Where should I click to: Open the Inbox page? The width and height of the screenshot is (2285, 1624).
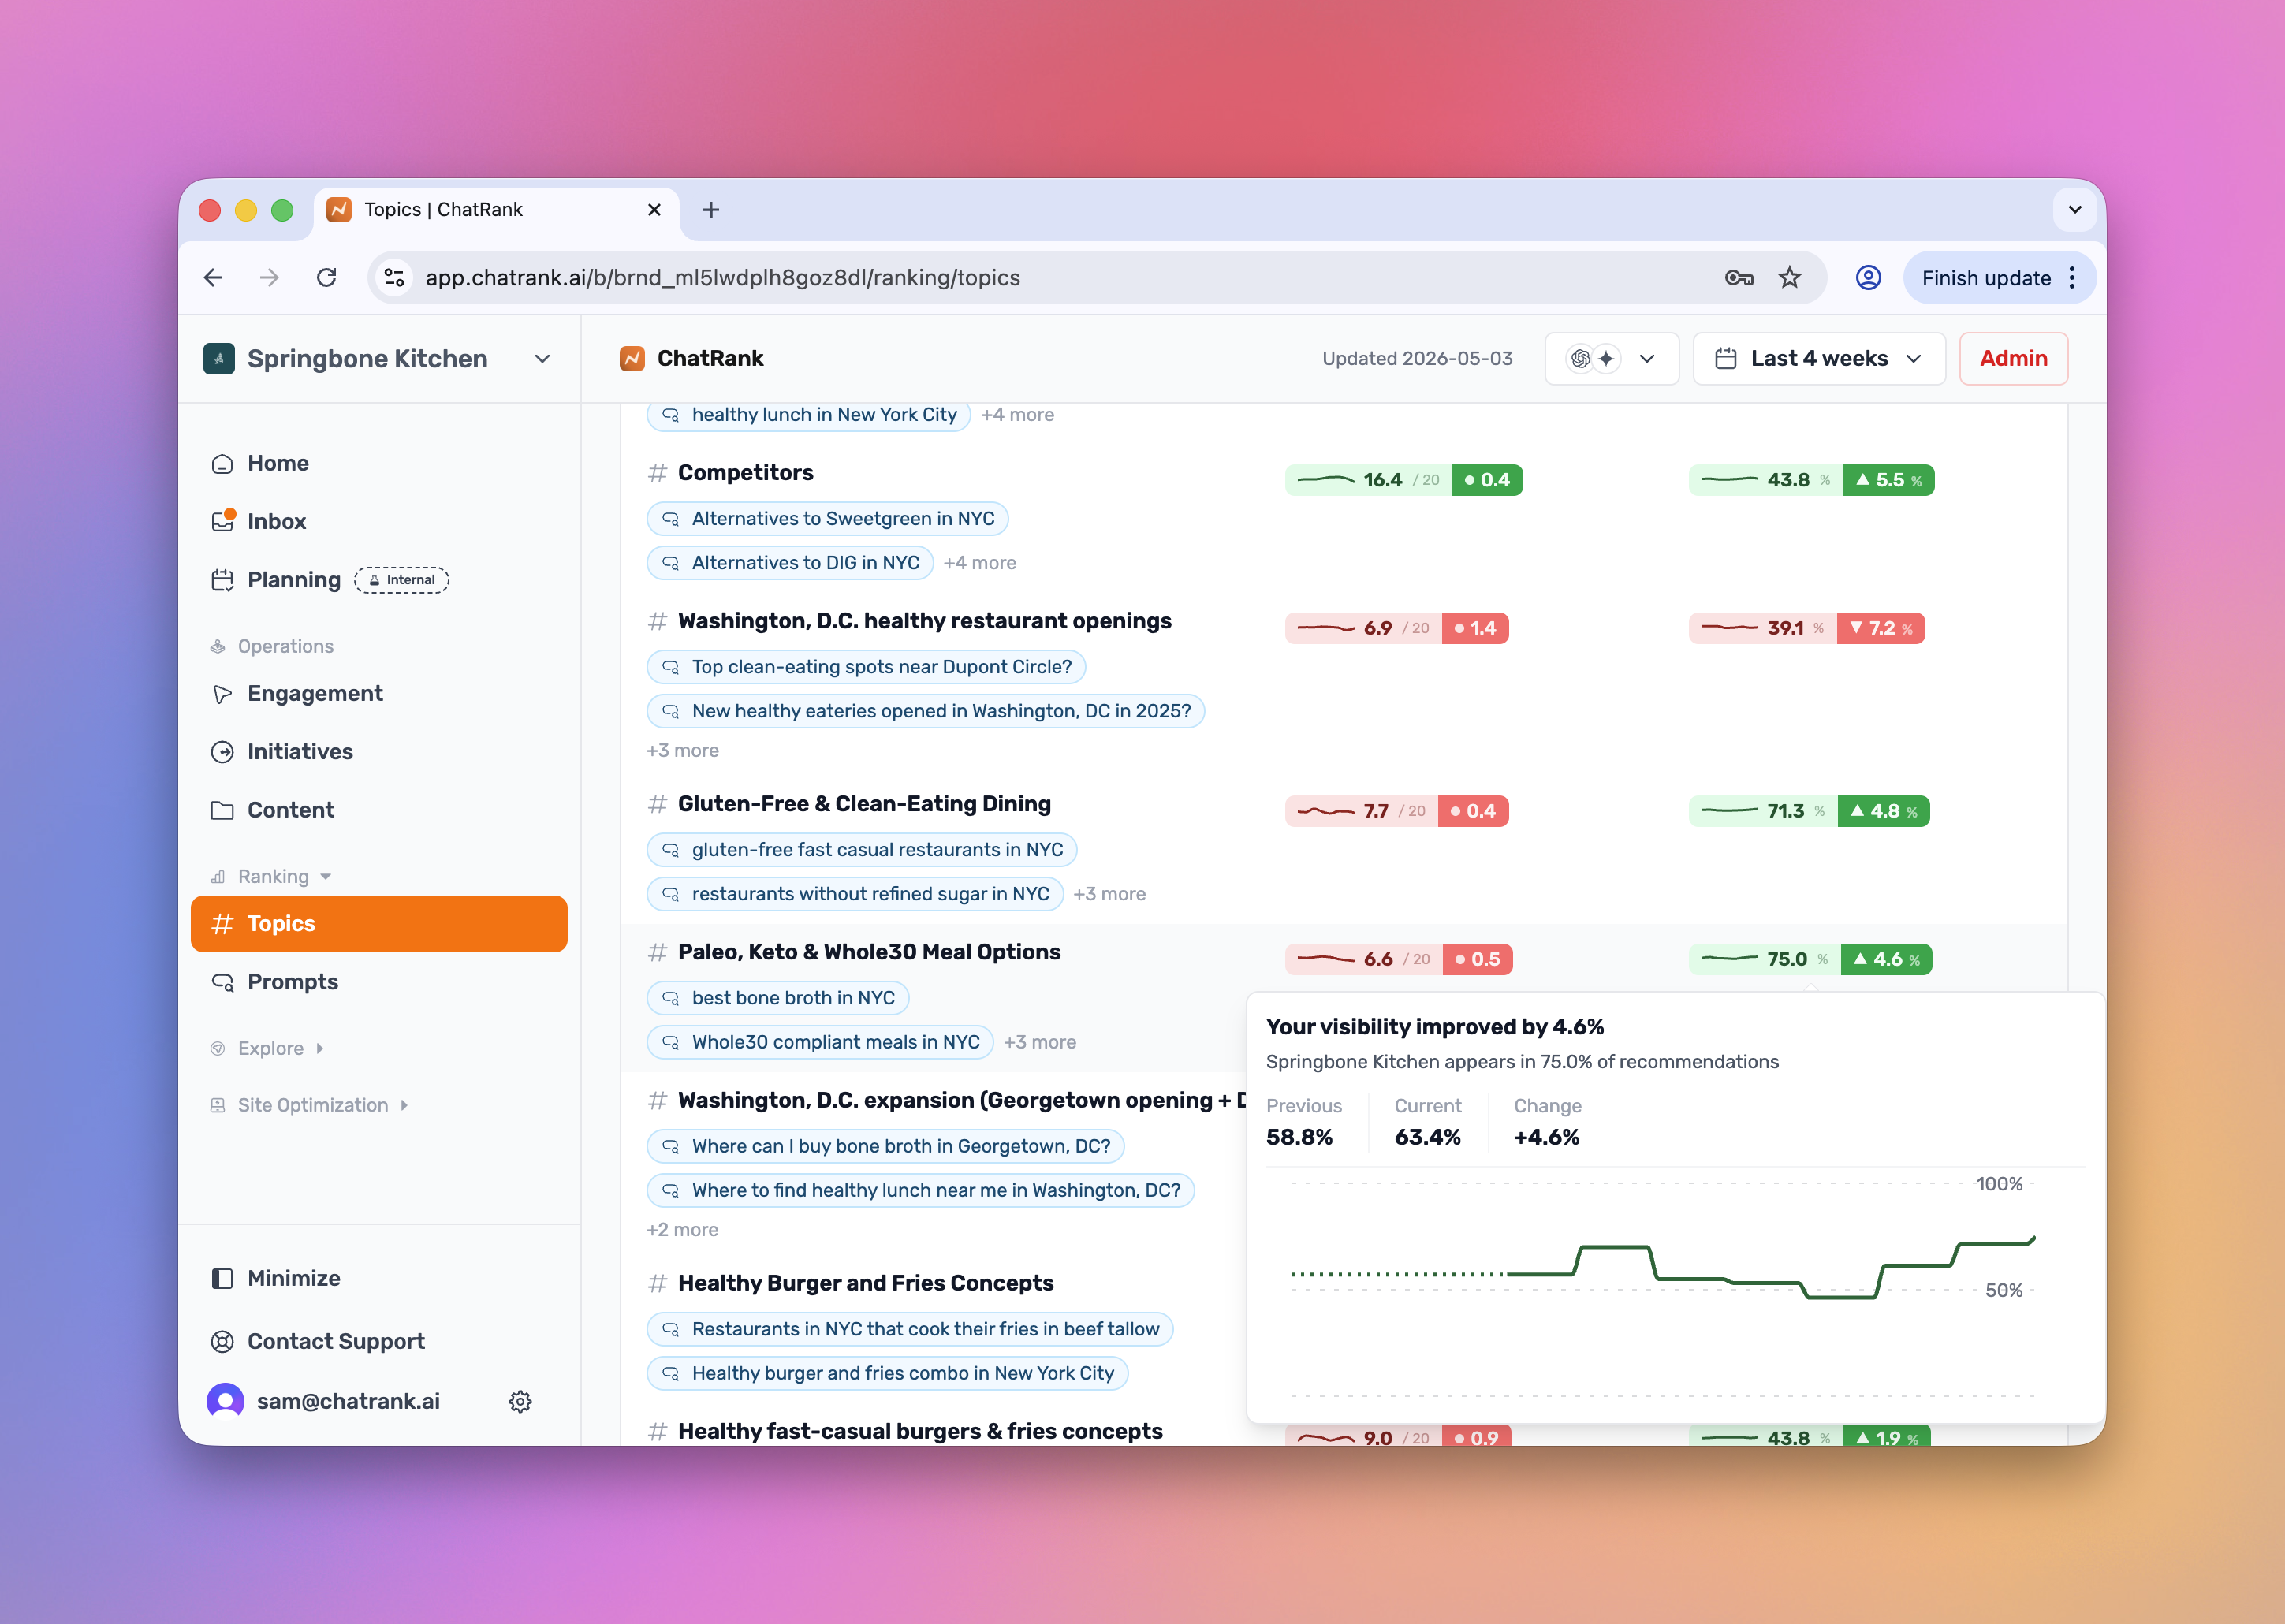(x=379, y=521)
